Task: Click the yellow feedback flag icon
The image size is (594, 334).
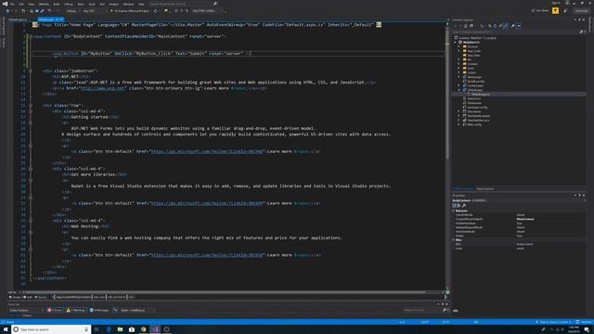Action: [555, 10]
